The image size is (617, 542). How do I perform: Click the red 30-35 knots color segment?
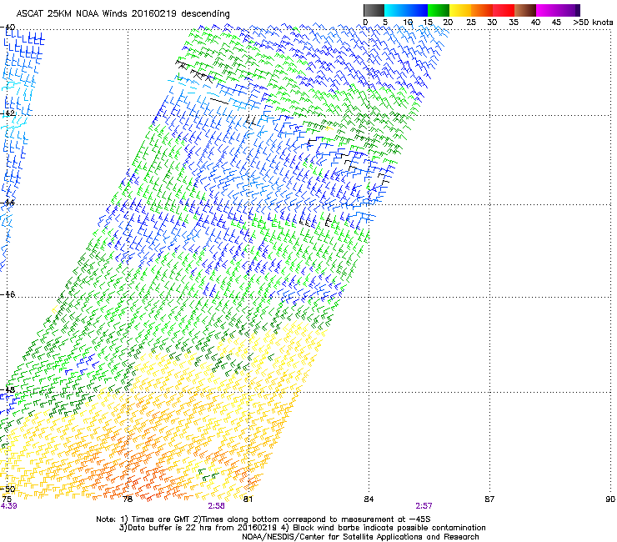click(x=504, y=10)
